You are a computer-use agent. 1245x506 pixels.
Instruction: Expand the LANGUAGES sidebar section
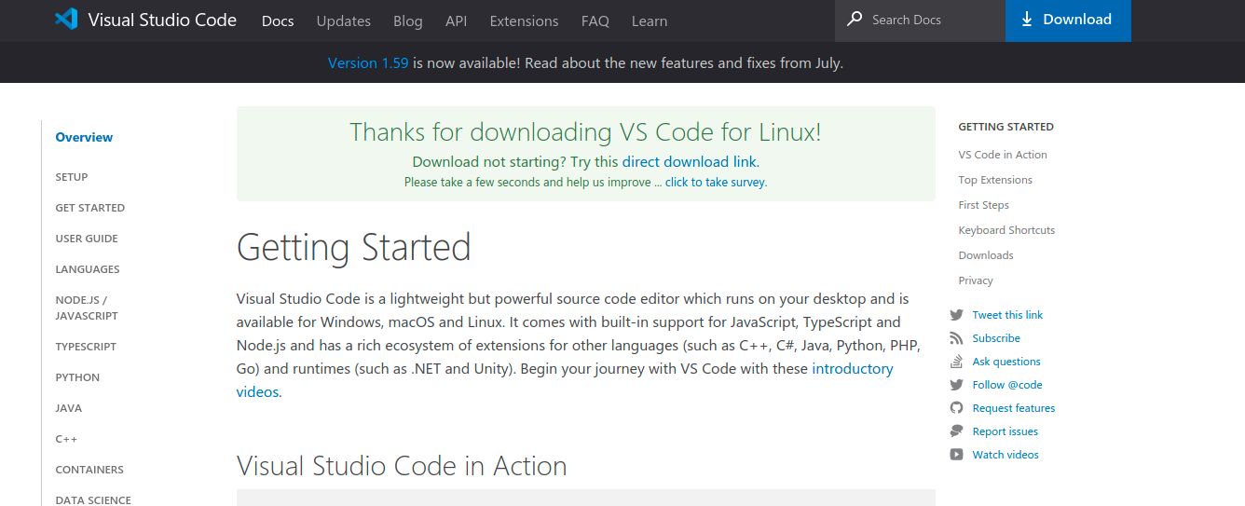point(88,269)
